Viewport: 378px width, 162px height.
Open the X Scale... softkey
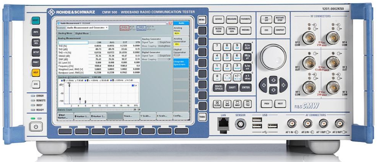[x=164, y=116]
